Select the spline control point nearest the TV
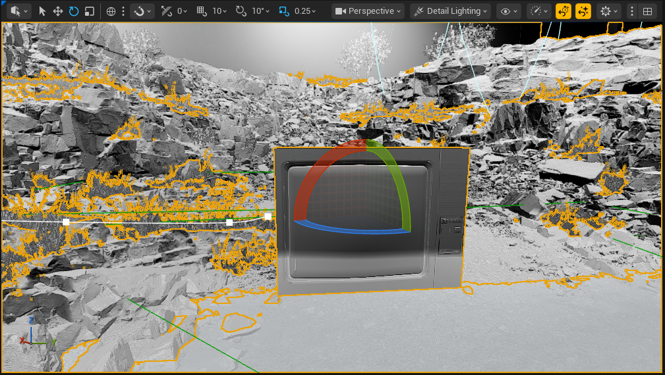The width and height of the screenshot is (665, 375). (268, 216)
